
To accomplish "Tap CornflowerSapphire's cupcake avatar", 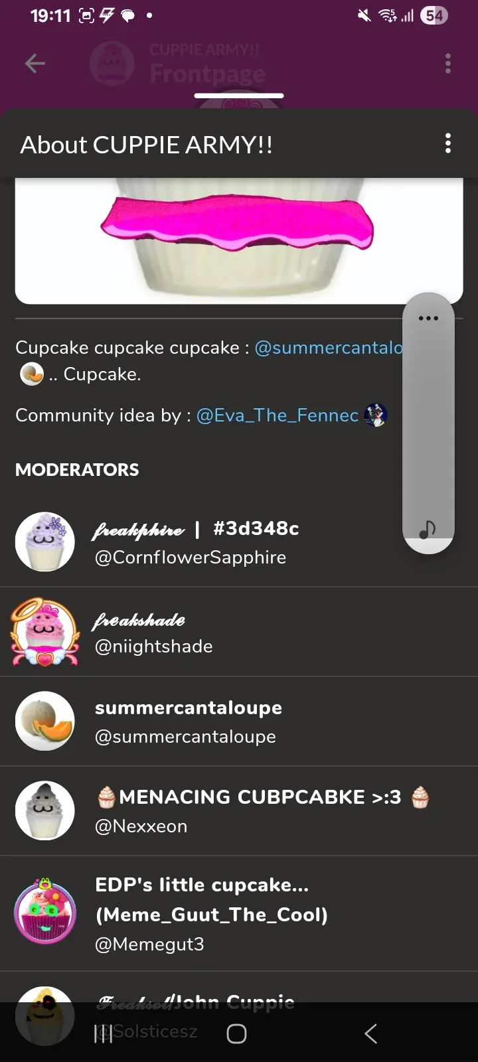I will (x=45, y=542).
